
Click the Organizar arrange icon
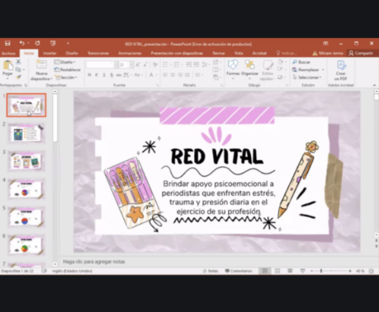point(249,65)
